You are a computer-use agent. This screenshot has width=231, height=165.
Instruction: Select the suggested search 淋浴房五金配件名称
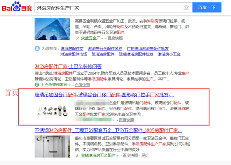[x=105, y=49]
